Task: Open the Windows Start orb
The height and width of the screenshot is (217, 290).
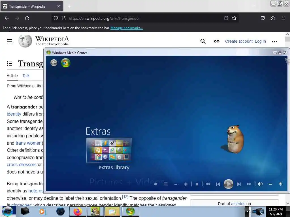Action: pyautogui.click(x=8, y=211)
